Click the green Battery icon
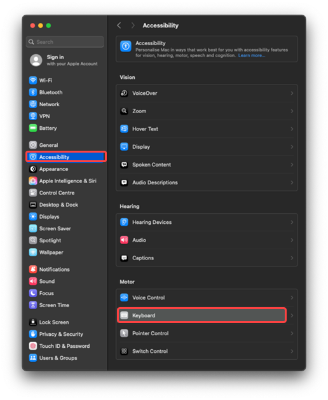Screen dimensions: 328x400 pos(33,128)
